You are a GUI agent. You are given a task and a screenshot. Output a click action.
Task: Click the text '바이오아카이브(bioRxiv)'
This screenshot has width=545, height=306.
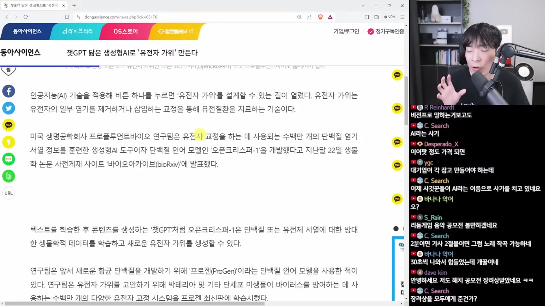click(144, 164)
